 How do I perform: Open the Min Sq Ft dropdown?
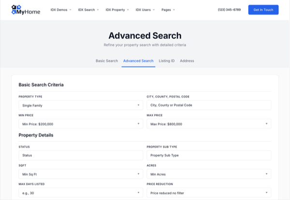[x=81, y=174]
